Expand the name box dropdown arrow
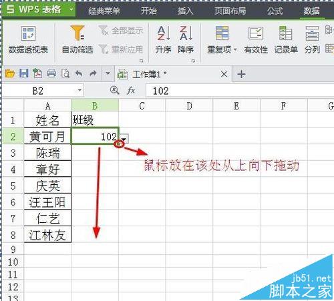This screenshot has width=334, height=301. [79, 91]
